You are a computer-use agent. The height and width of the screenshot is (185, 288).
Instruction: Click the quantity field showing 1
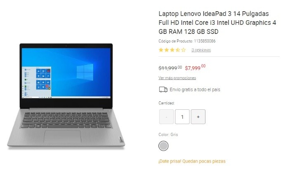[x=182, y=117]
